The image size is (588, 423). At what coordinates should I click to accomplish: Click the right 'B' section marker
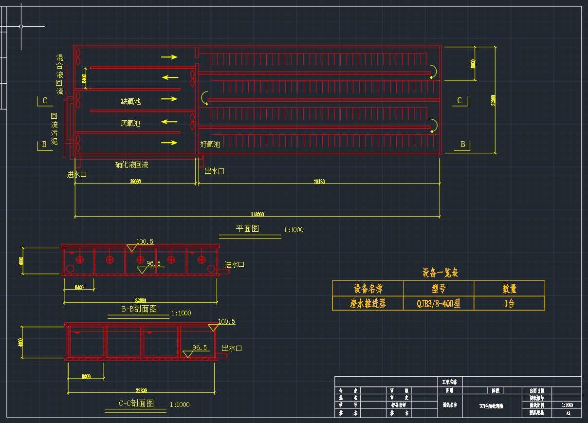[x=463, y=145]
